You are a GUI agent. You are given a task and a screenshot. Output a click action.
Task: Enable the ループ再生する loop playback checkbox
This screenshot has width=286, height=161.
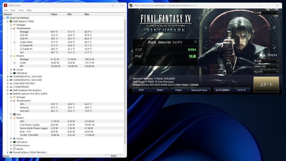point(261,55)
